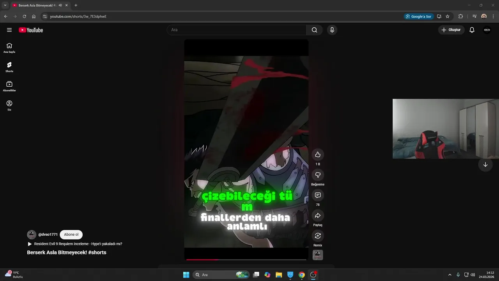Install the app via address bar icon

click(439, 16)
